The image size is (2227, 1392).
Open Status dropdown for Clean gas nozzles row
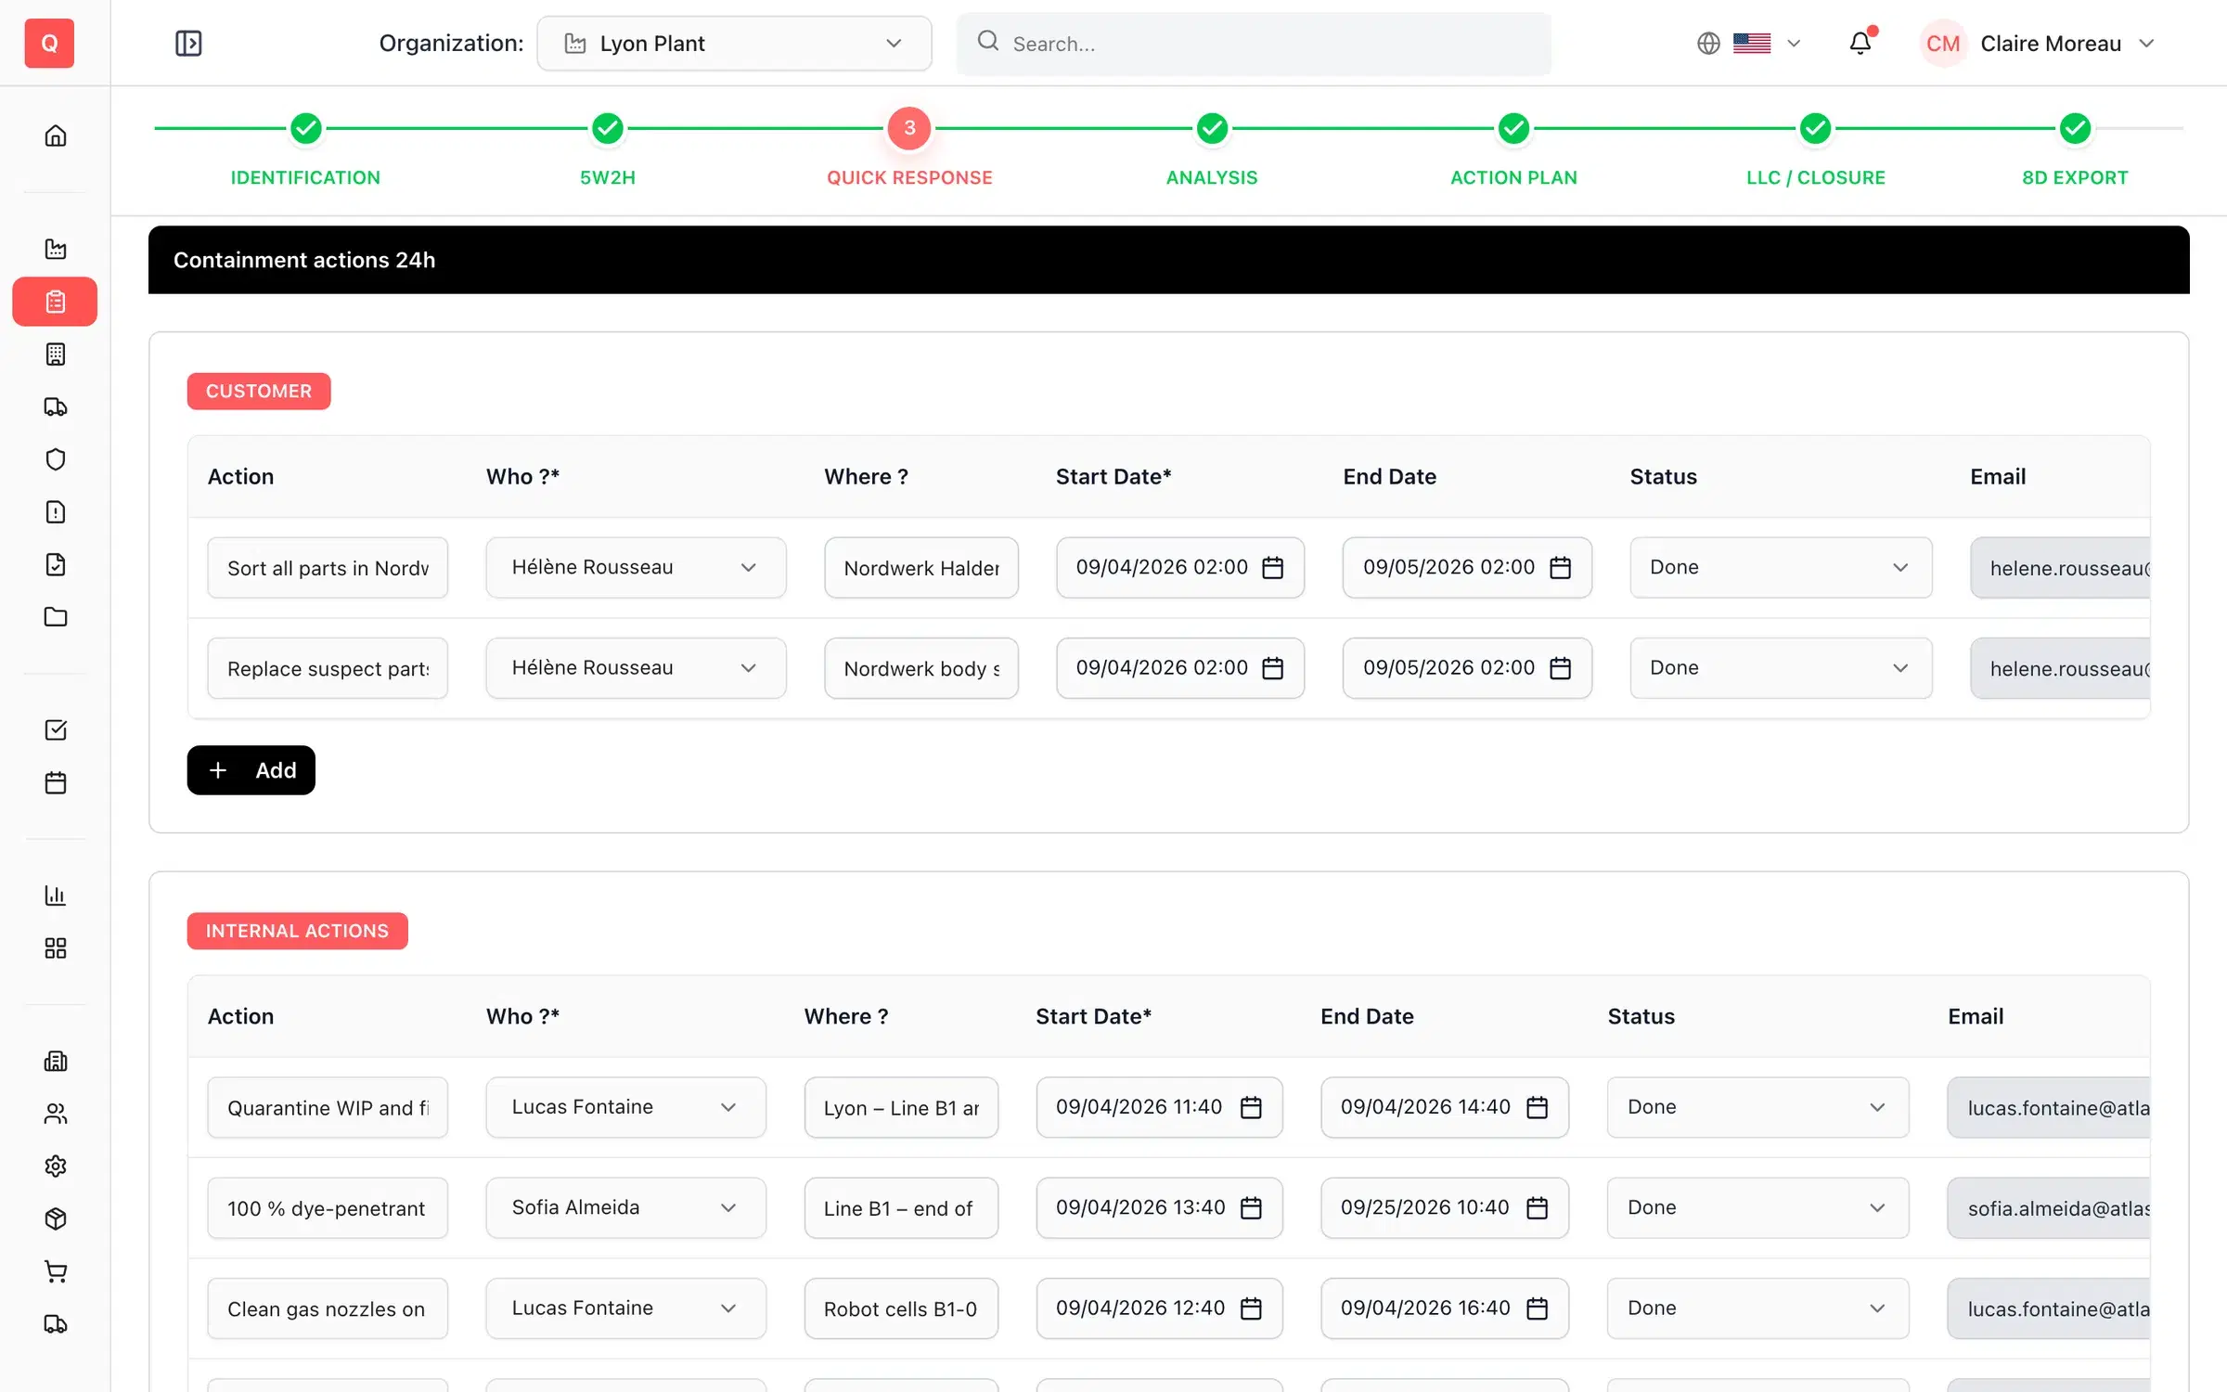click(x=1757, y=1308)
